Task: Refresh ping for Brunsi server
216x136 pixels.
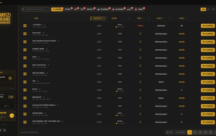Action: point(140,90)
